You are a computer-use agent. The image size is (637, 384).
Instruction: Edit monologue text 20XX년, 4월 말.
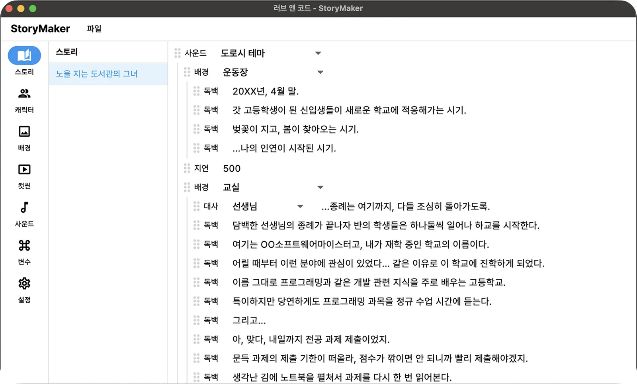coord(266,91)
